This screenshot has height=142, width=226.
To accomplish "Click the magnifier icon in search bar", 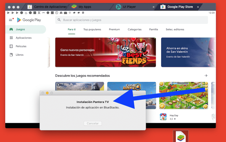I will coord(59,20).
